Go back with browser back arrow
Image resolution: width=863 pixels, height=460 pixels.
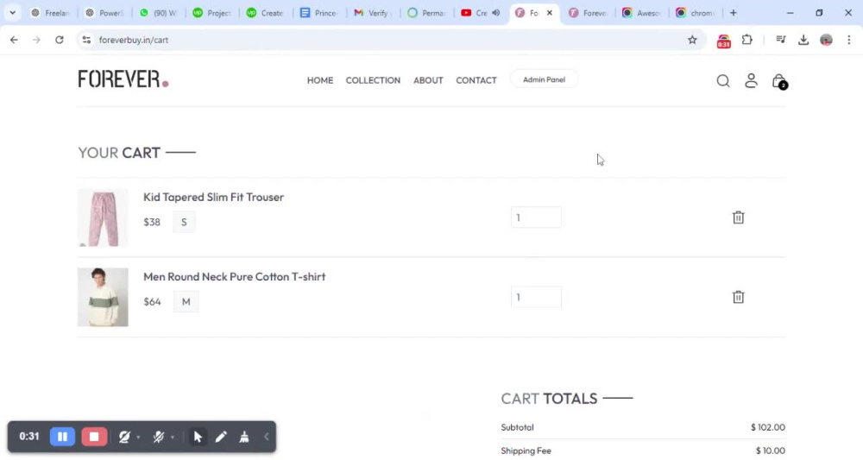point(14,40)
